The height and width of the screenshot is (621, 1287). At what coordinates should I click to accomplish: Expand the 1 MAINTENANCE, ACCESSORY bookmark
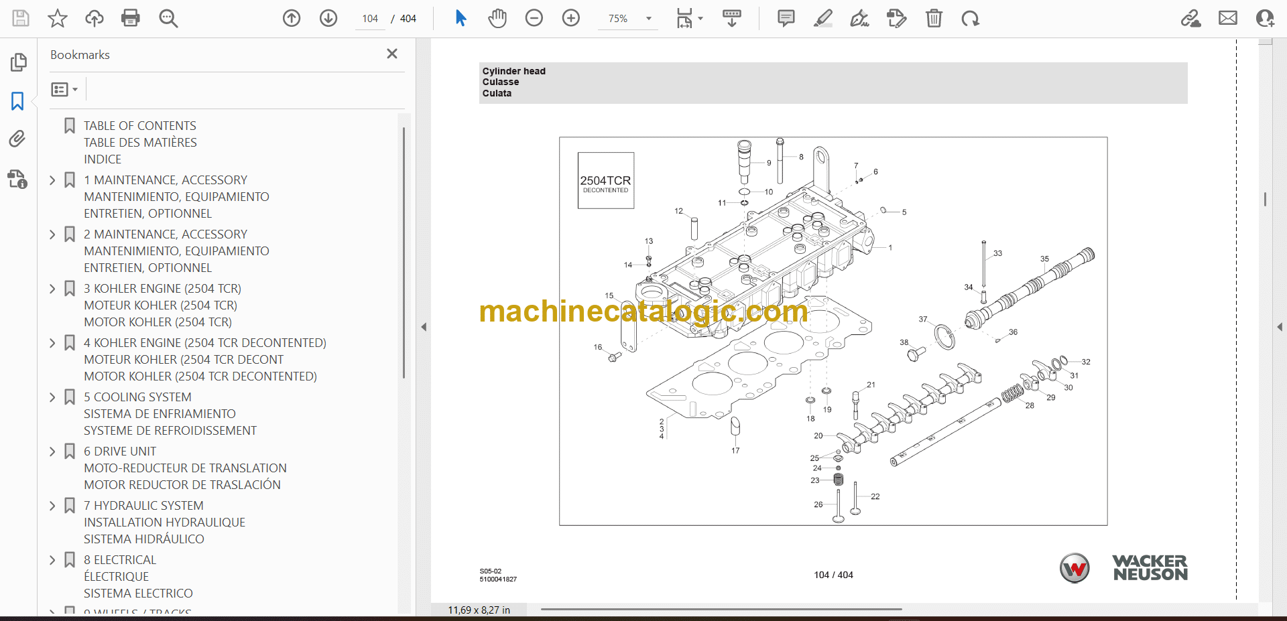[x=52, y=180]
